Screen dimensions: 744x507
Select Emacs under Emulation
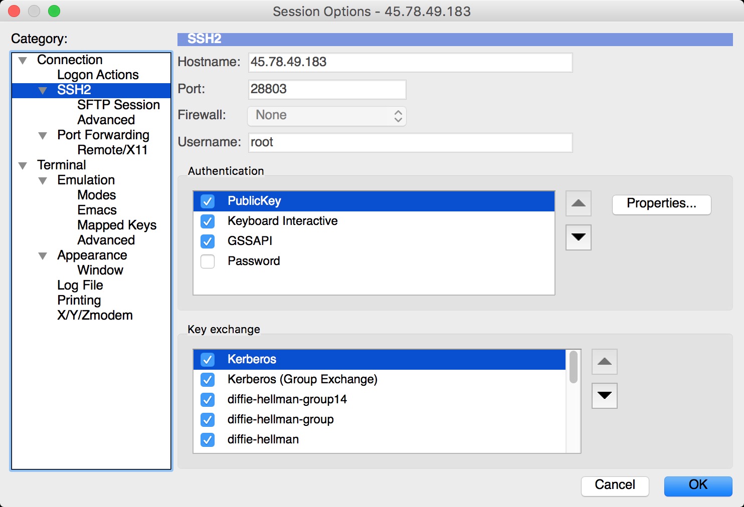[97, 210]
